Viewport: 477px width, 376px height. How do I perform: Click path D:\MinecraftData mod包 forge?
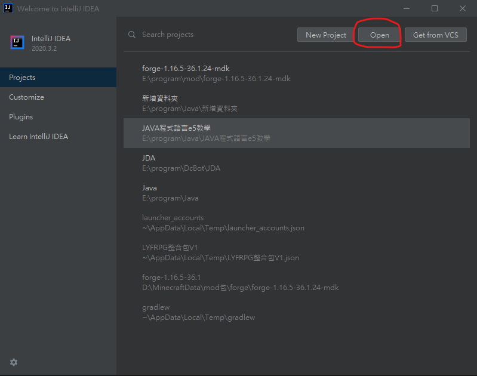click(x=241, y=288)
